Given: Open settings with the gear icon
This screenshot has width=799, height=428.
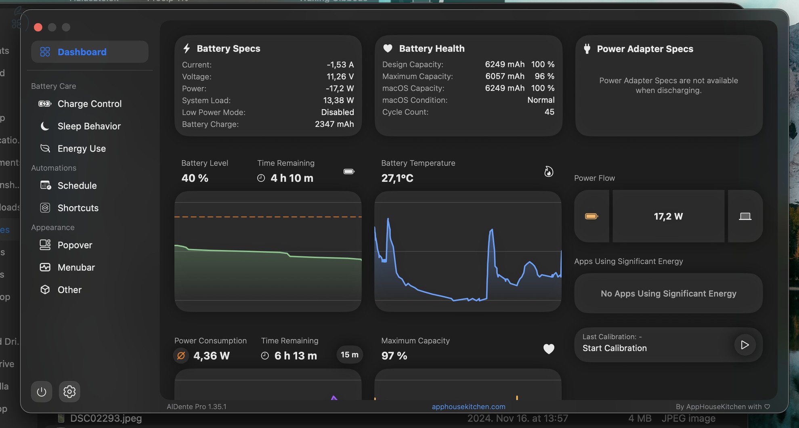Looking at the screenshot, I should coord(69,392).
